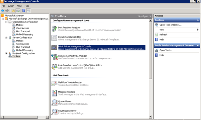Select Unified Messaging under Organization Configuration

25,34
